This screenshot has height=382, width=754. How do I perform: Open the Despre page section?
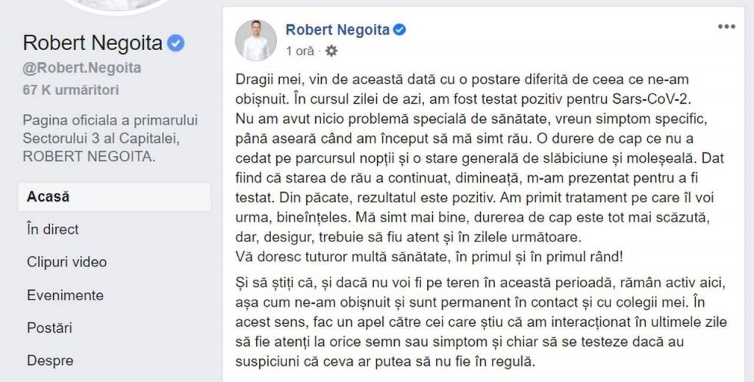click(50, 361)
